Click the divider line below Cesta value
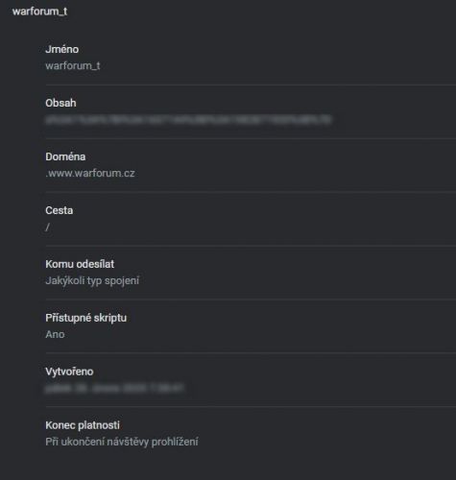 (x=251, y=246)
